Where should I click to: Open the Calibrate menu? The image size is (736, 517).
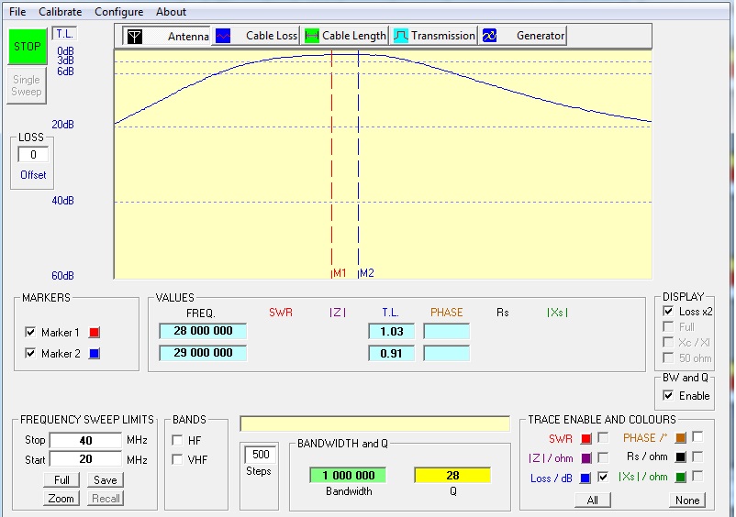(x=60, y=12)
